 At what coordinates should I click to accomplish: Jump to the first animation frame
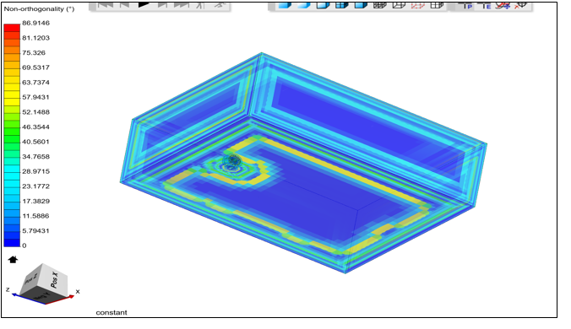106,4
